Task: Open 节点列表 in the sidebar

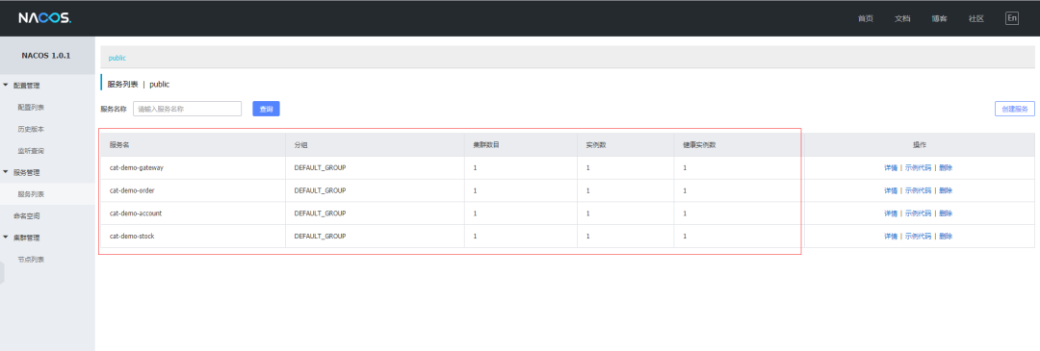Action: 31,260
